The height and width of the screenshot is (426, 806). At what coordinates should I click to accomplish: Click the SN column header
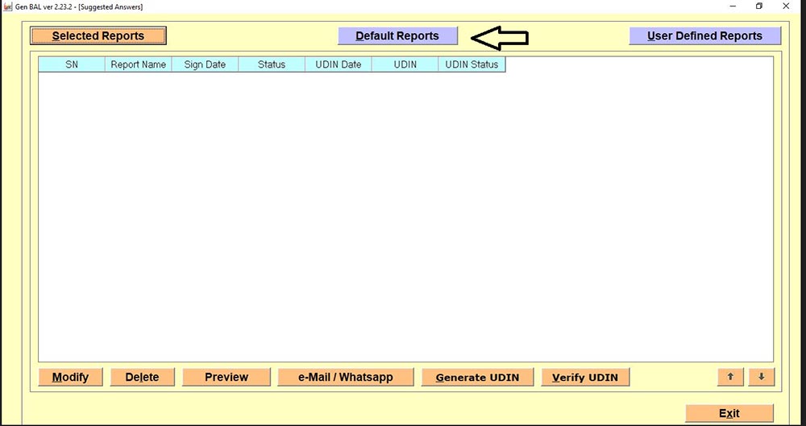pos(72,64)
